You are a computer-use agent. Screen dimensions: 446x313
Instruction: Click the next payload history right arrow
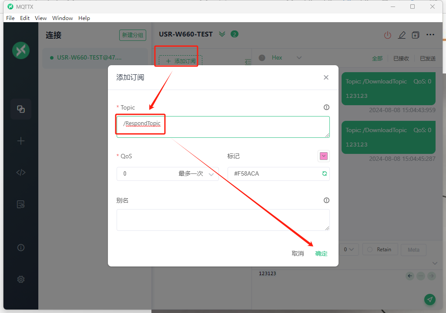click(432, 276)
